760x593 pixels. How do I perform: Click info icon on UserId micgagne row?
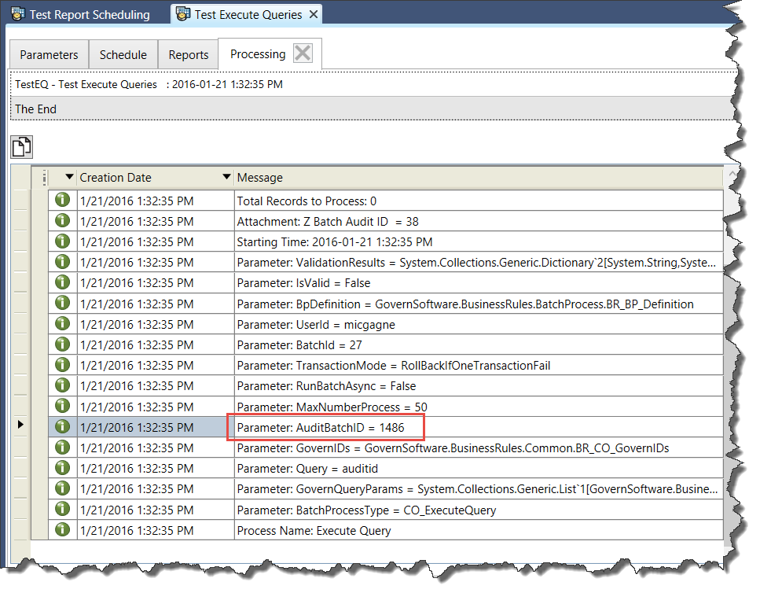(x=63, y=324)
